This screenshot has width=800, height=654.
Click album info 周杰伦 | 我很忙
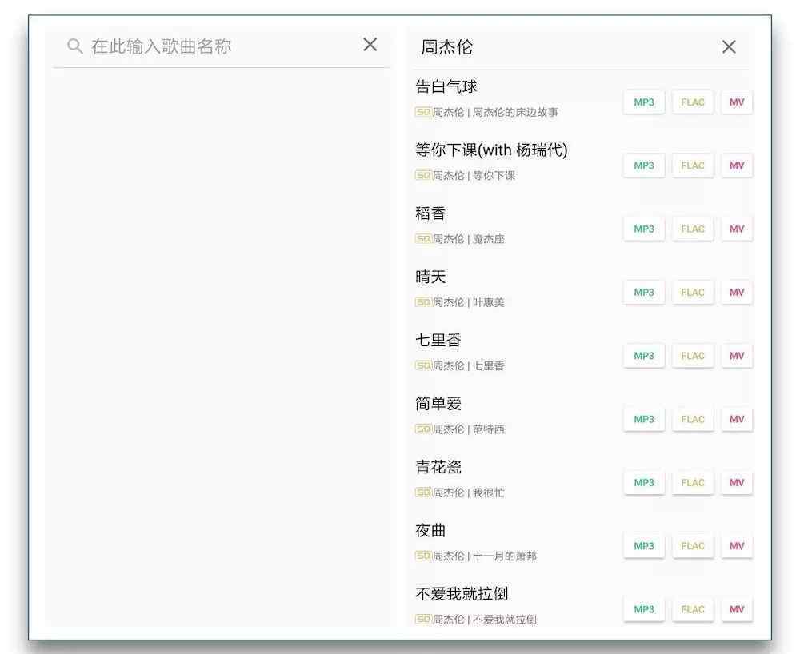[468, 492]
